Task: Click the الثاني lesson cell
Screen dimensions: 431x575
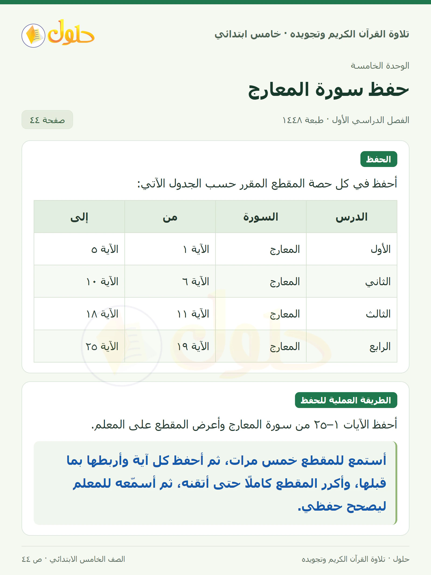Action: point(352,281)
